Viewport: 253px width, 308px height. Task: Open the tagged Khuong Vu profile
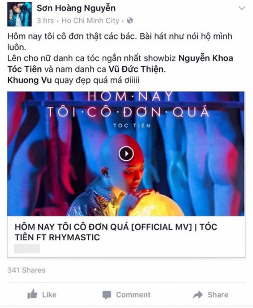point(30,80)
